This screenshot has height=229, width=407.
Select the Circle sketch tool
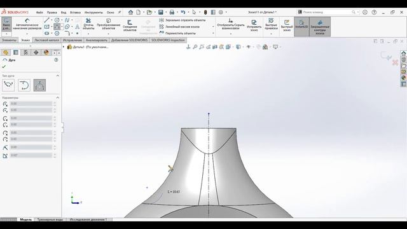[x=57, y=20]
